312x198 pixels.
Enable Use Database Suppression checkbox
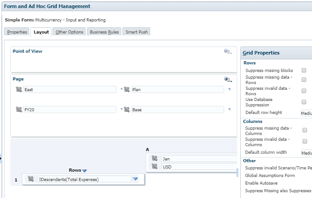pyautogui.click(x=304, y=102)
